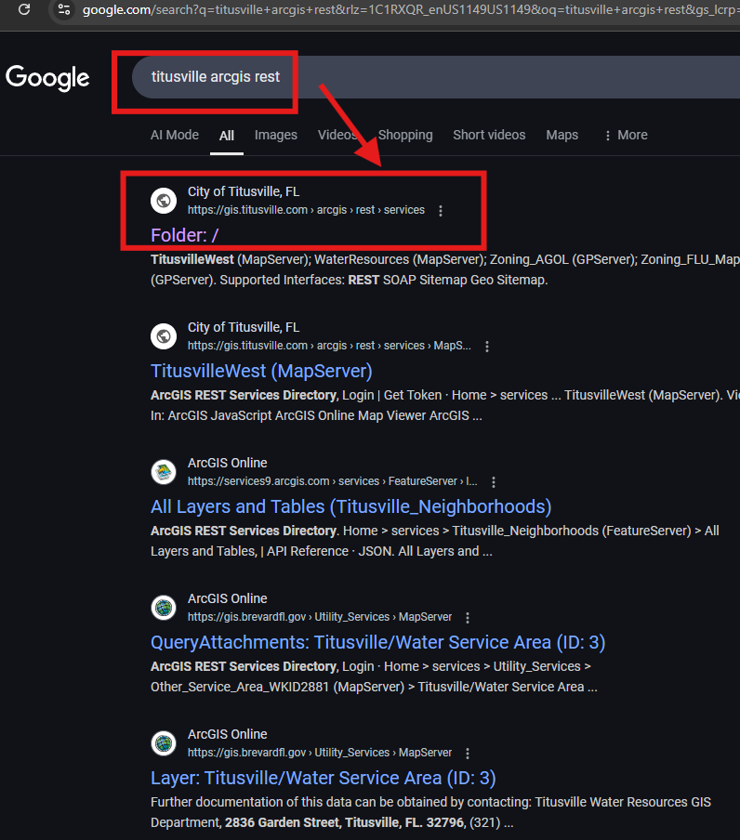This screenshot has width=740, height=840.
Task: Open the Maps tab
Action: [562, 135]
